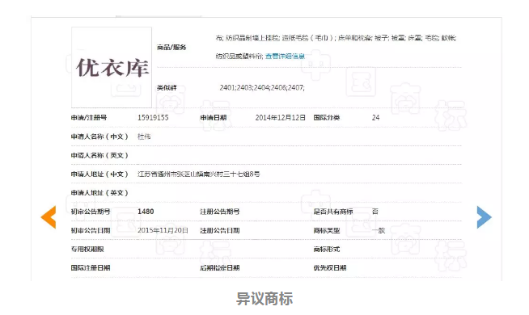
Task: Click the orange left arrow for previous record
Action: coord(49,217)
